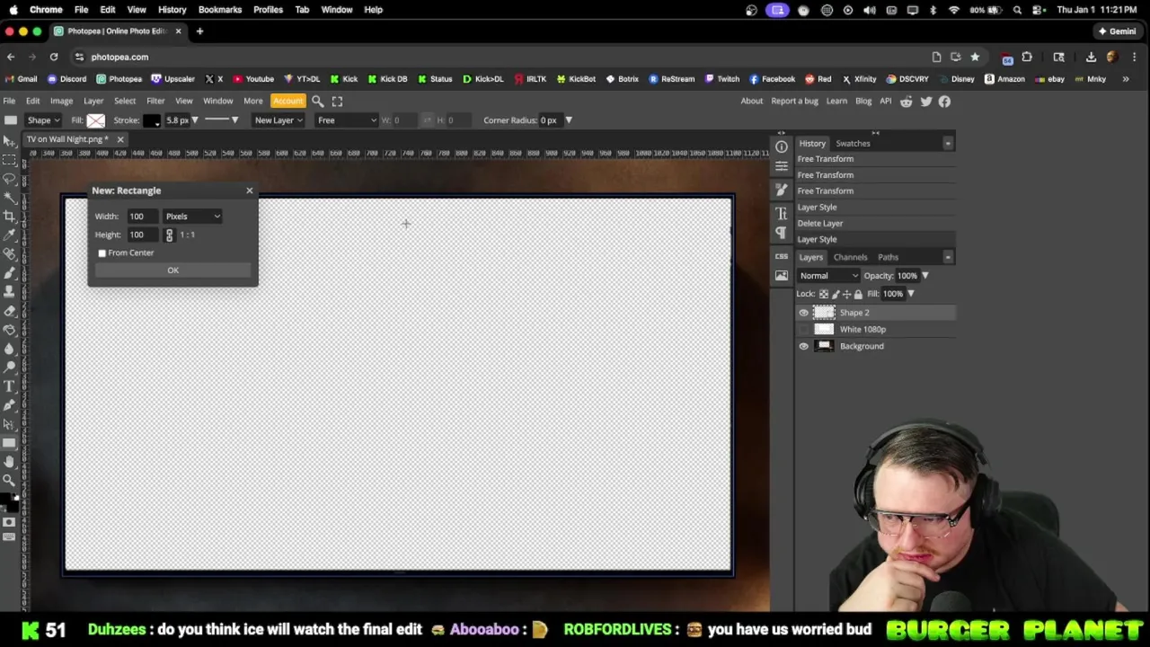
Task: Click the search magnifier next to Account
Action: [x=317, y=102]
